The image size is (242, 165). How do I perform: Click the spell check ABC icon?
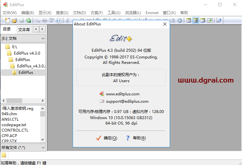[x=51, y=21]
